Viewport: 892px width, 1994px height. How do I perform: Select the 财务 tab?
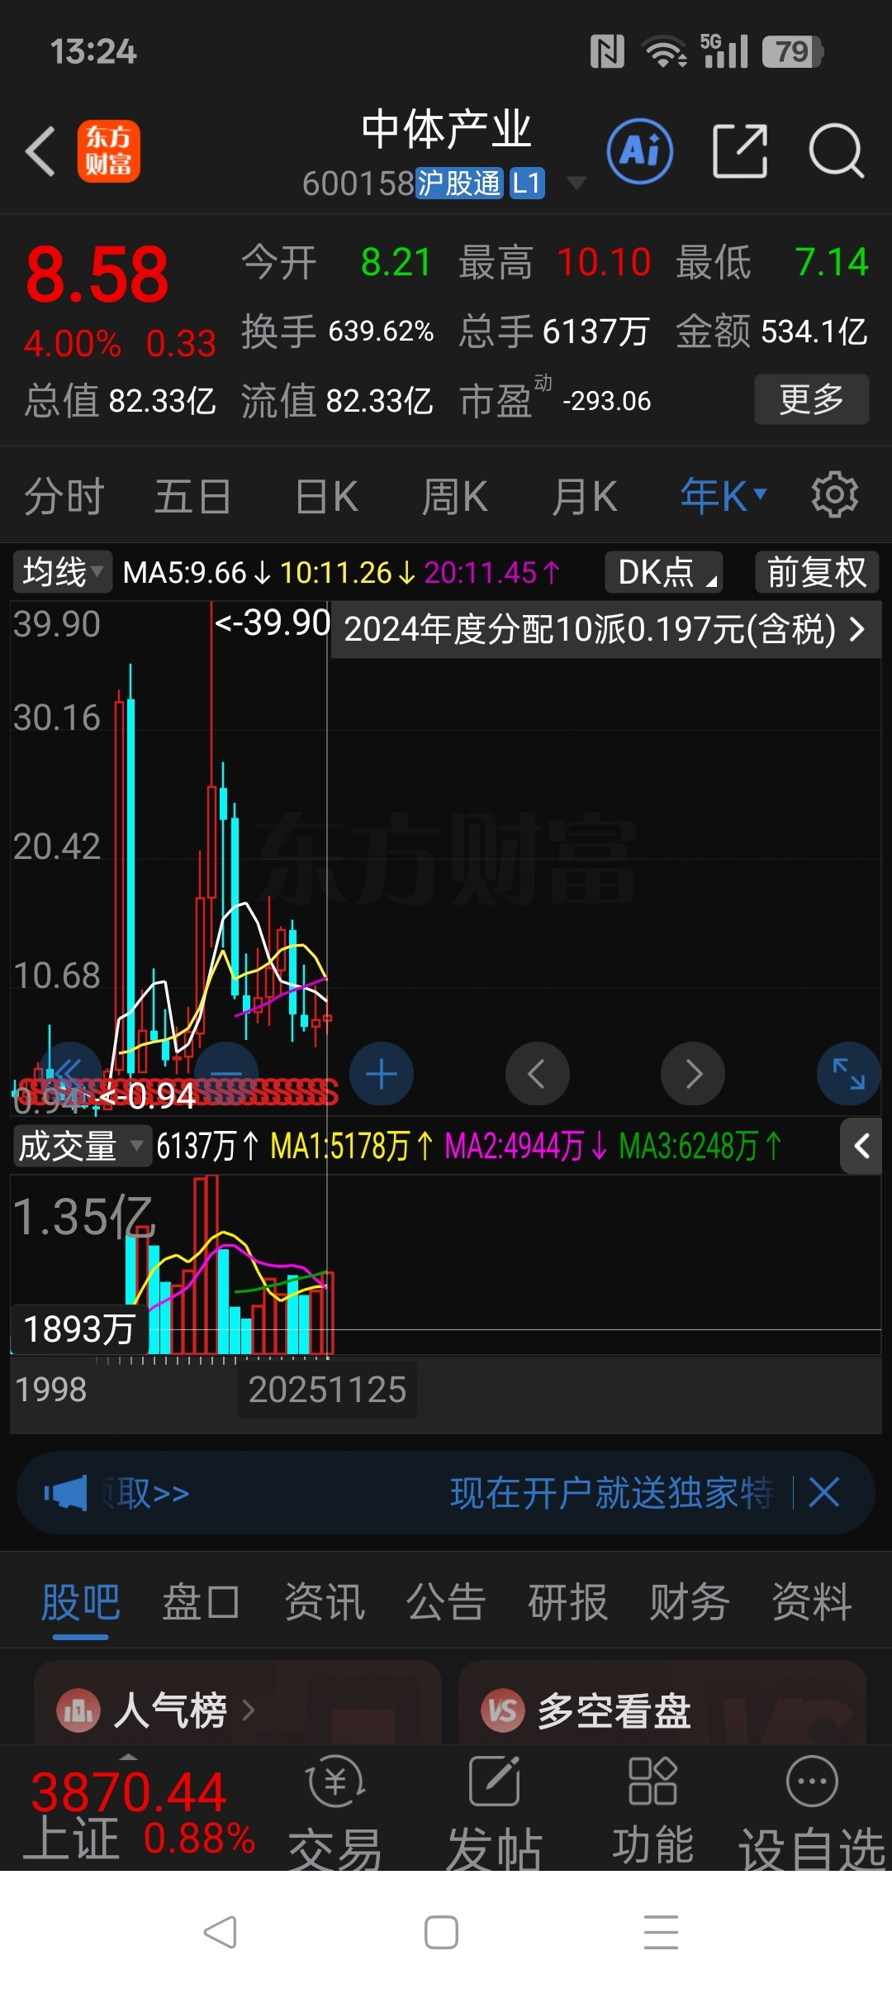(x=690, y=1602)
